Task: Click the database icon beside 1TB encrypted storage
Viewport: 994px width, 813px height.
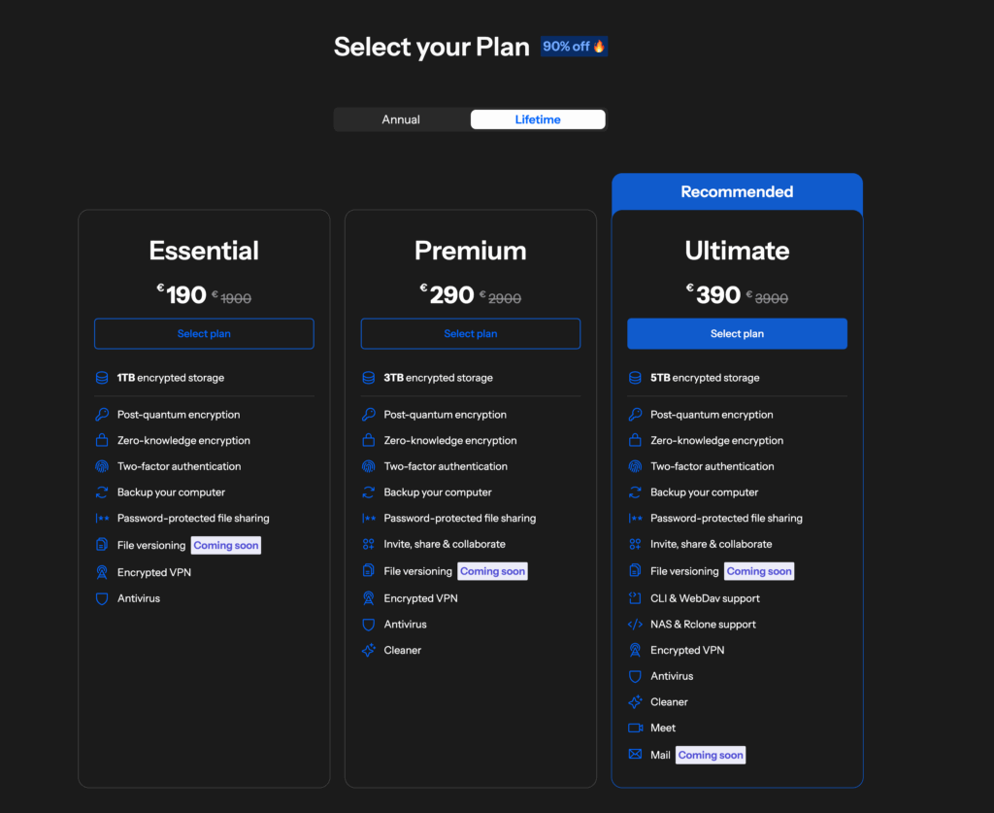Action: pos(102,378)
